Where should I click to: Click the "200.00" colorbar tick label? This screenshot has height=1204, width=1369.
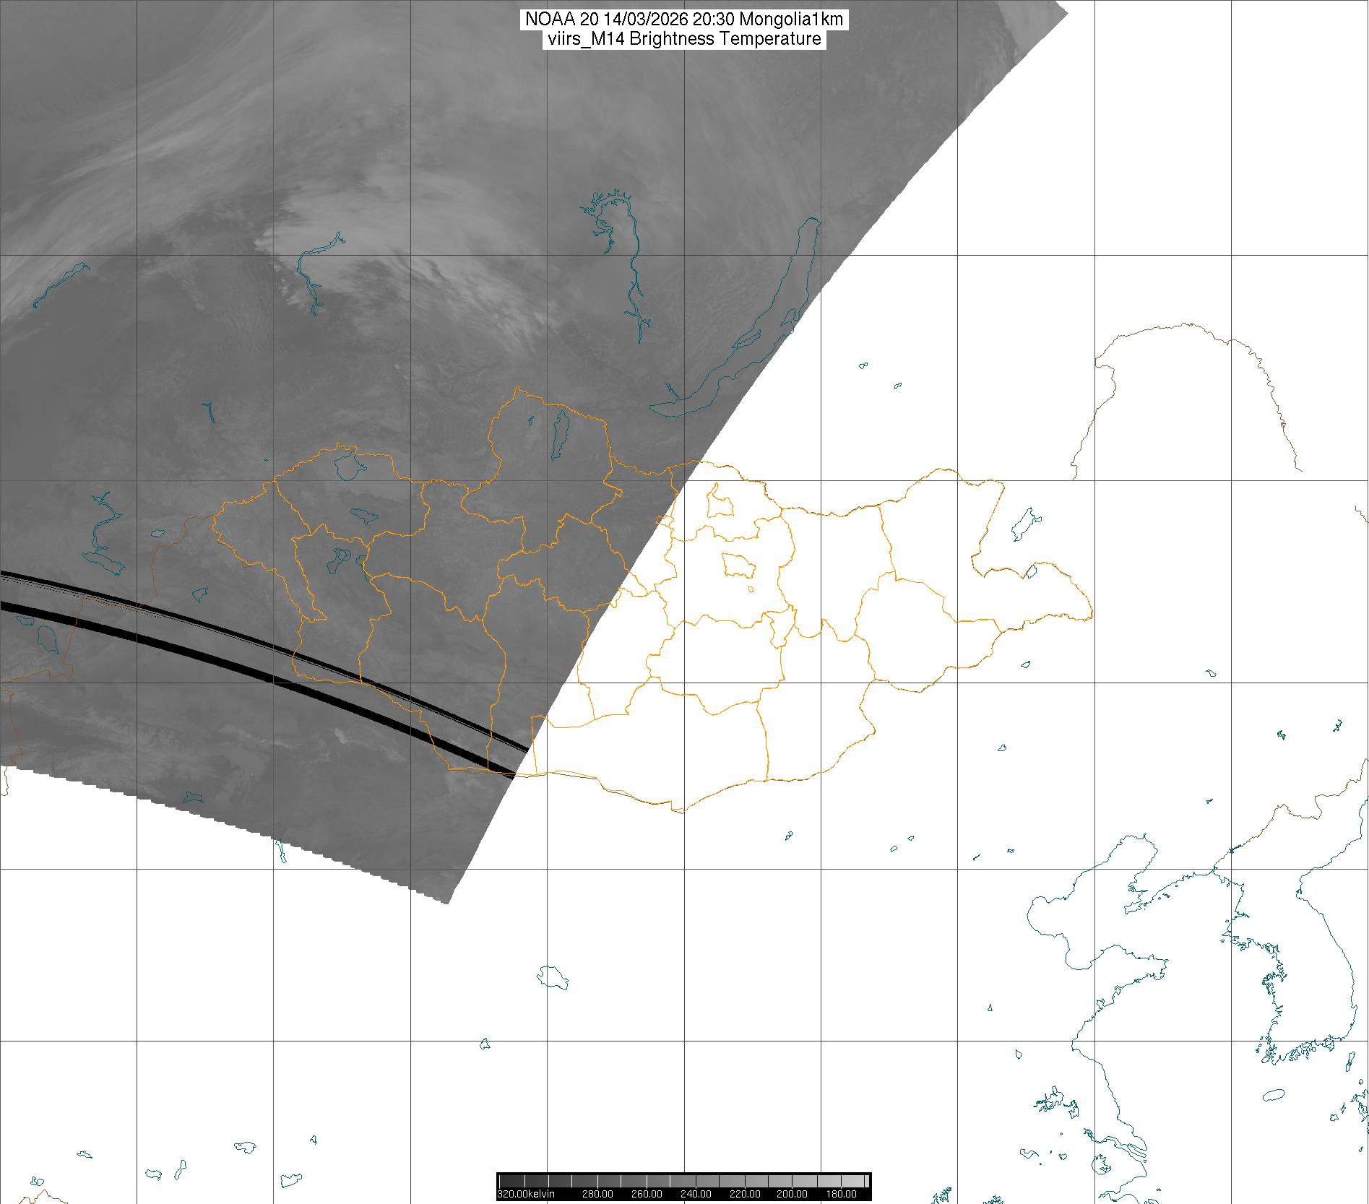793,1194
